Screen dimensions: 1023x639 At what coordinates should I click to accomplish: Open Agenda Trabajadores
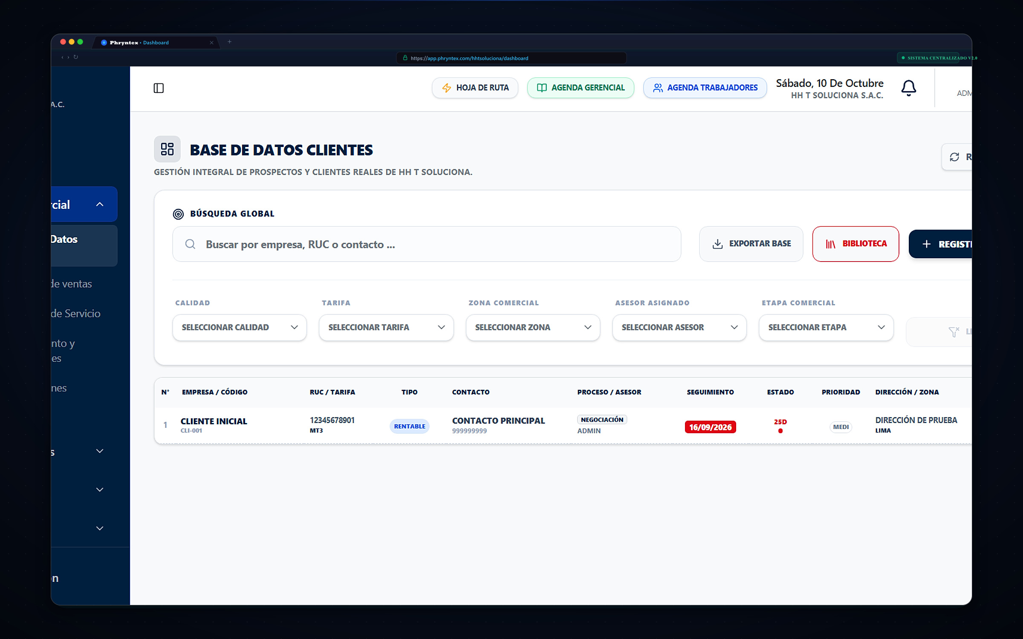[705, 88]
